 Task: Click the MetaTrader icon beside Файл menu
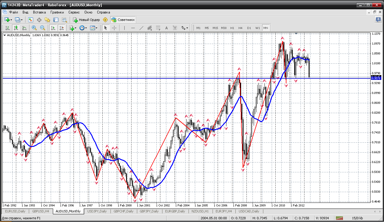coord(5,12)
